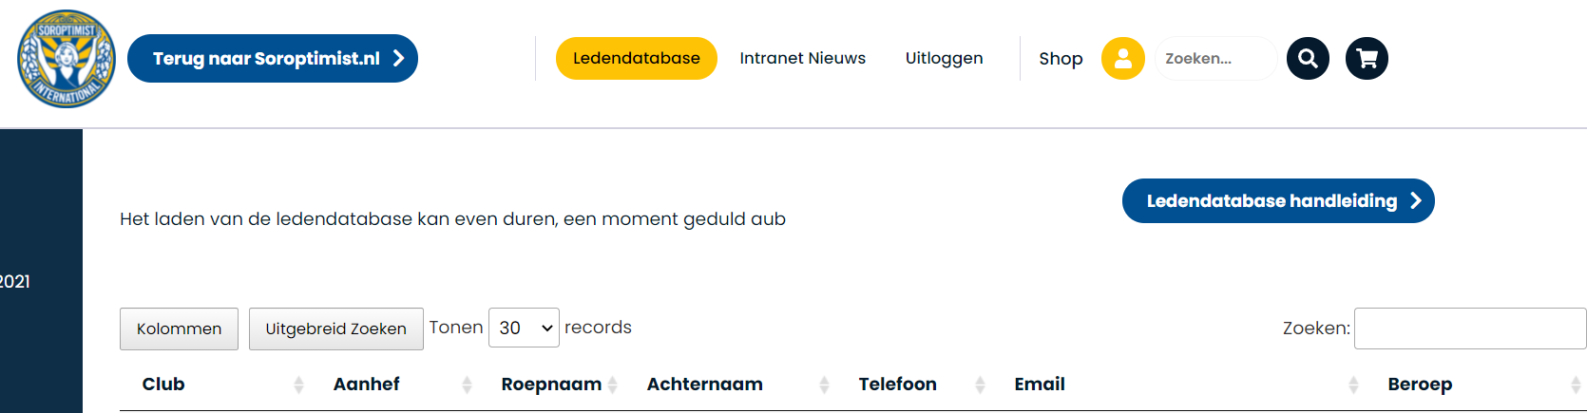Focus the table Zoeken filter field
This screenshot has width=1587, height=413.
pyautogui.click(x=1469, y=329)
